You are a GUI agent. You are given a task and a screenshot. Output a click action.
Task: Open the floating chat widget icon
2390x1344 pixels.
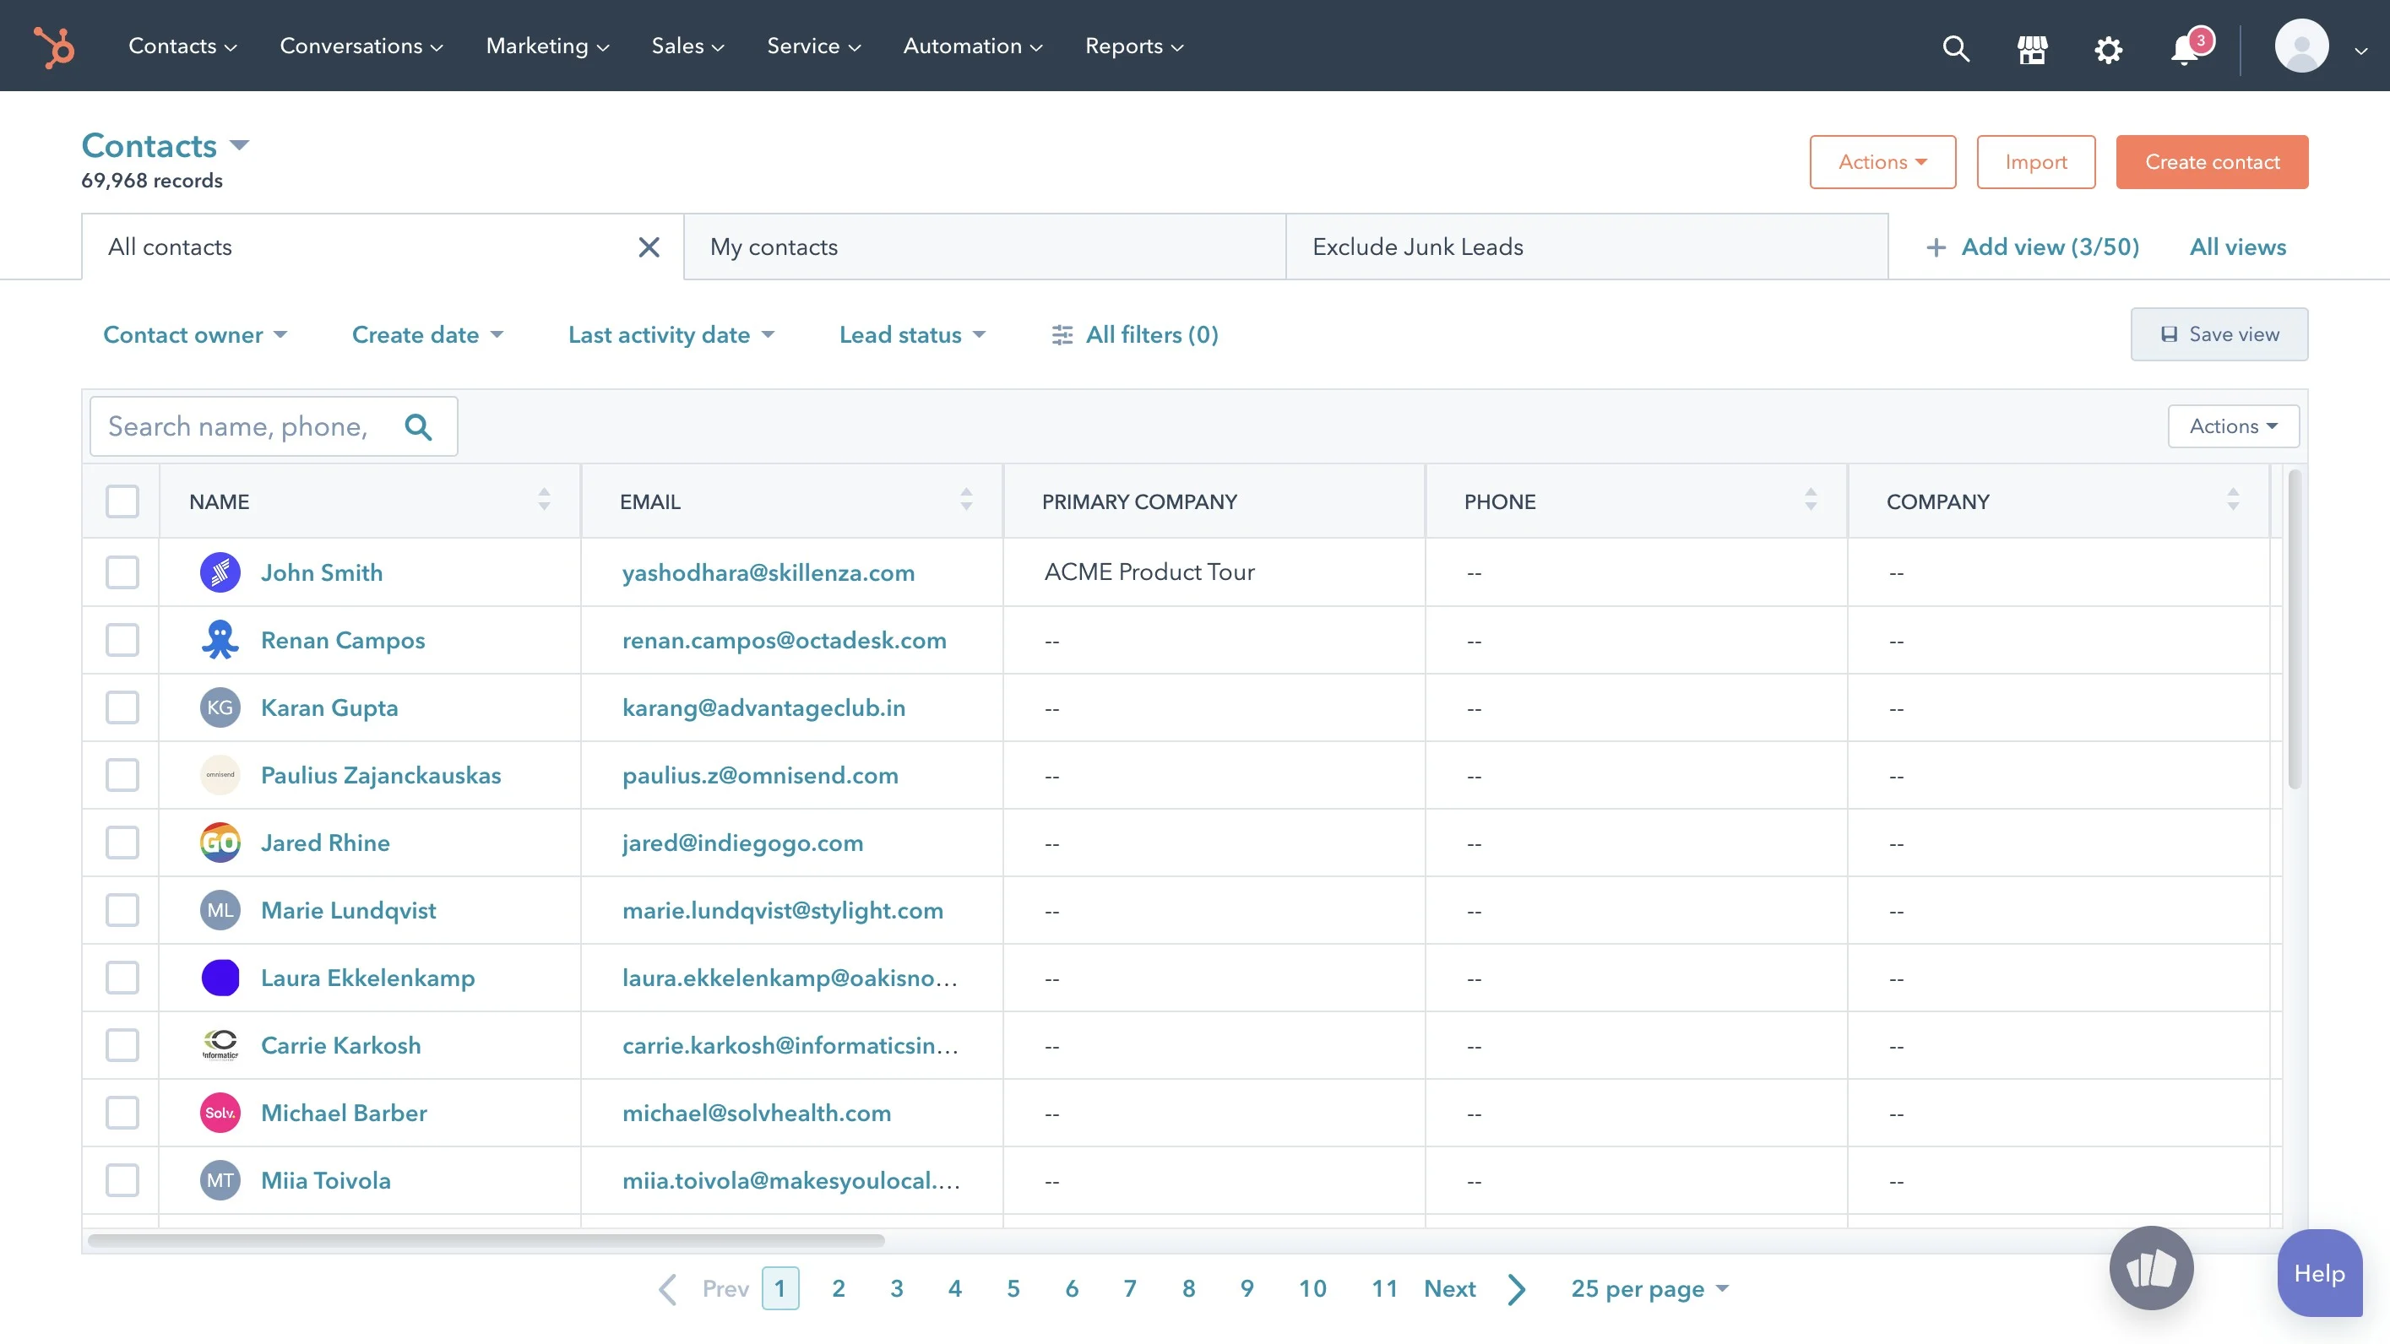tap(2151, 1268)
